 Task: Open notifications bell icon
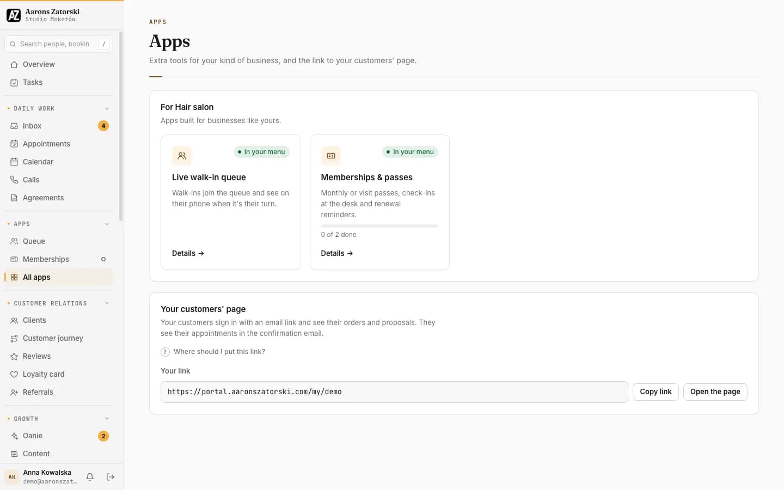pos(90,477)
